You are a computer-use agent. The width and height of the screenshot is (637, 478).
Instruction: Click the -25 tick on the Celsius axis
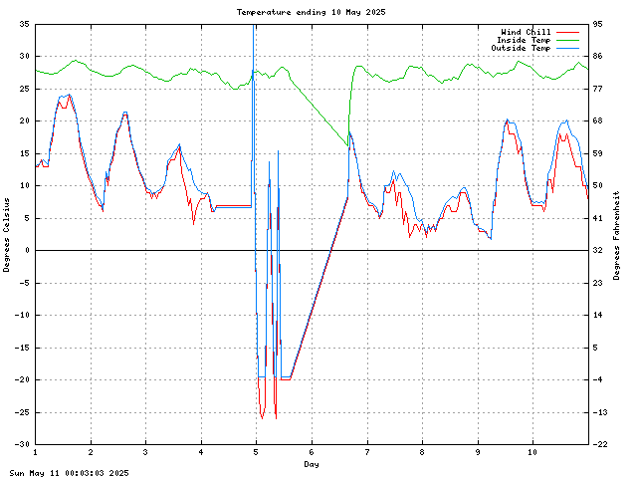coord(22,412)
